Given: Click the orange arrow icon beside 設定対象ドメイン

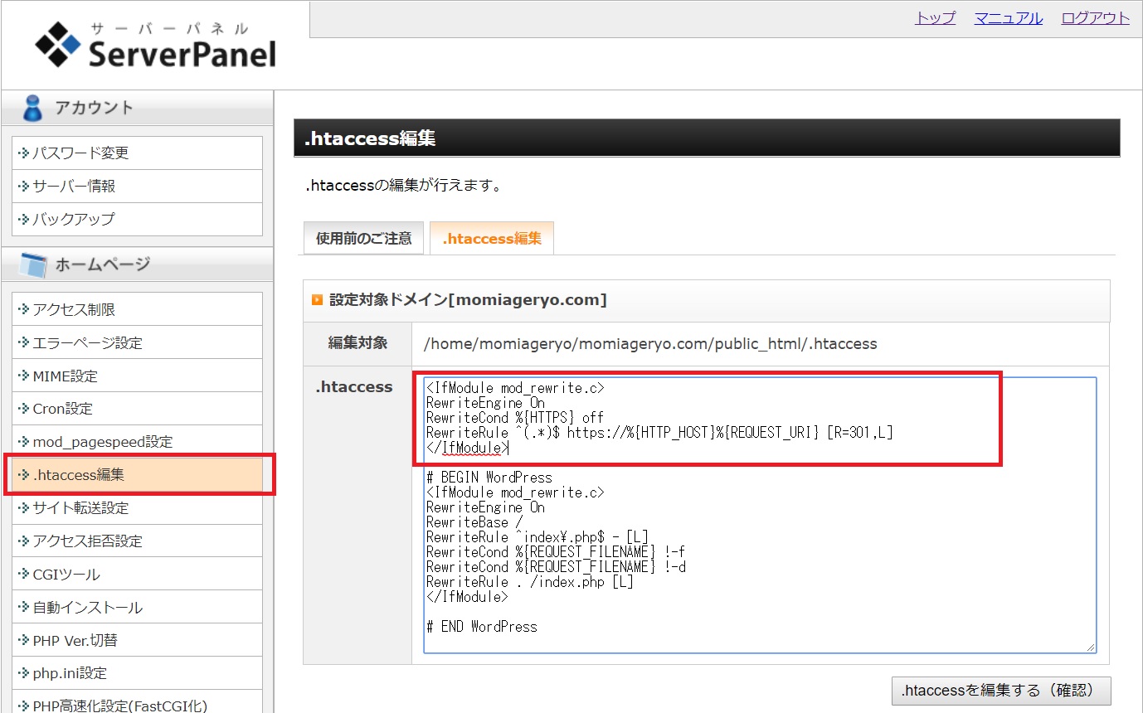Looking at the screenshot, I should pyautogui.click(x=317, y=300).
